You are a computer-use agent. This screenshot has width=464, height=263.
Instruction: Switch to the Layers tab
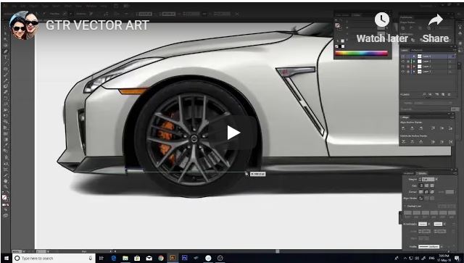[x=405, y=50]
